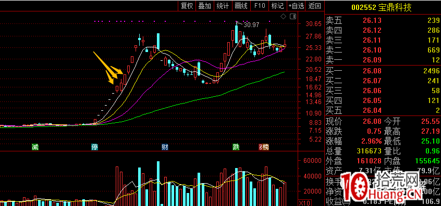Select the 买四 price 26.05 row
The height and width of the screenshot is (206, 441).
coord(383,100)
